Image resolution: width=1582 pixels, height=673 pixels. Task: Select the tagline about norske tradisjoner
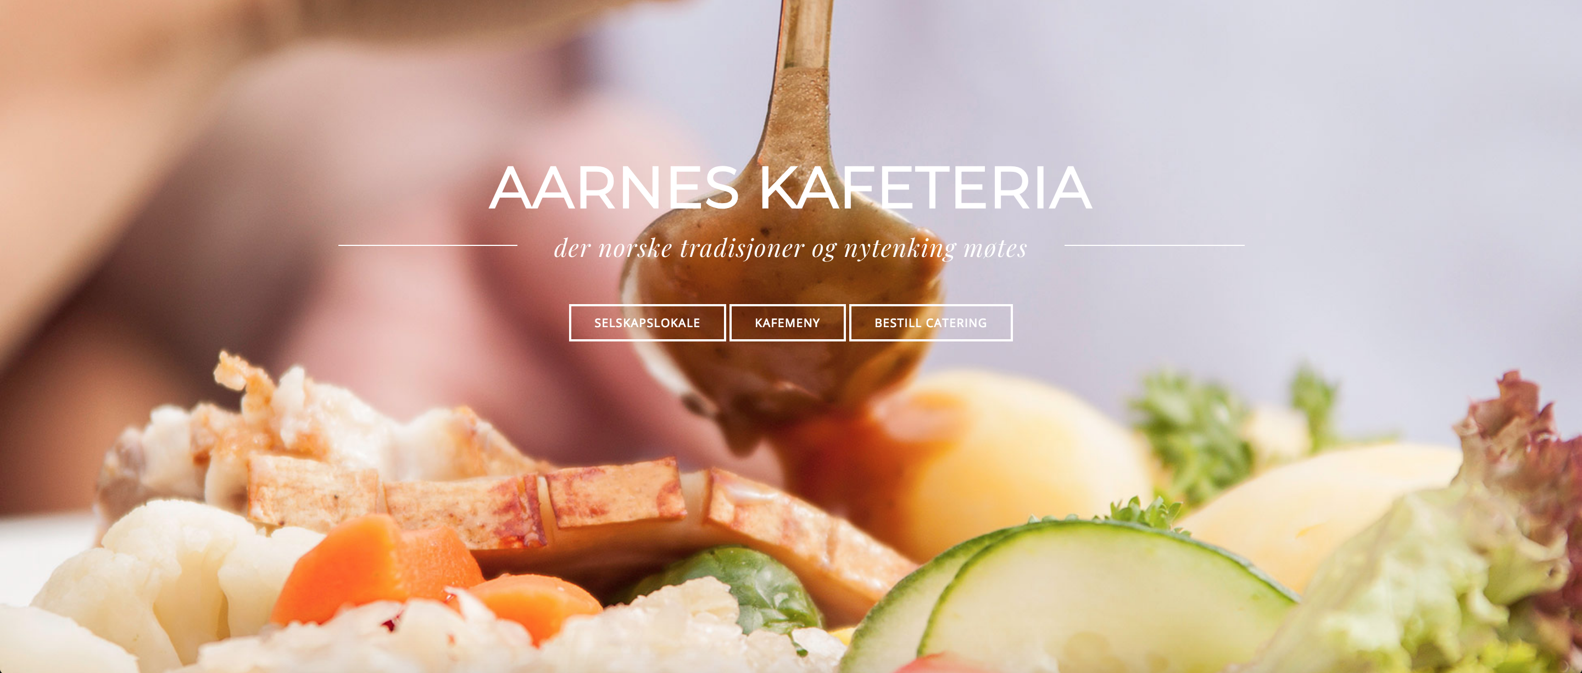(790, 248)
